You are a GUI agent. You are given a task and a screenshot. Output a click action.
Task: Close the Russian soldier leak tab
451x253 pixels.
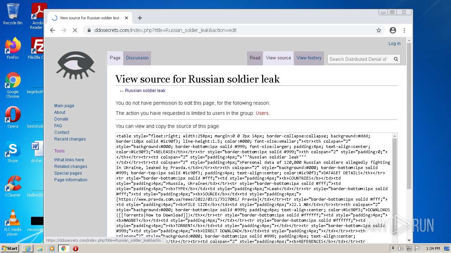pyautogui.click(x=126, y=18)
